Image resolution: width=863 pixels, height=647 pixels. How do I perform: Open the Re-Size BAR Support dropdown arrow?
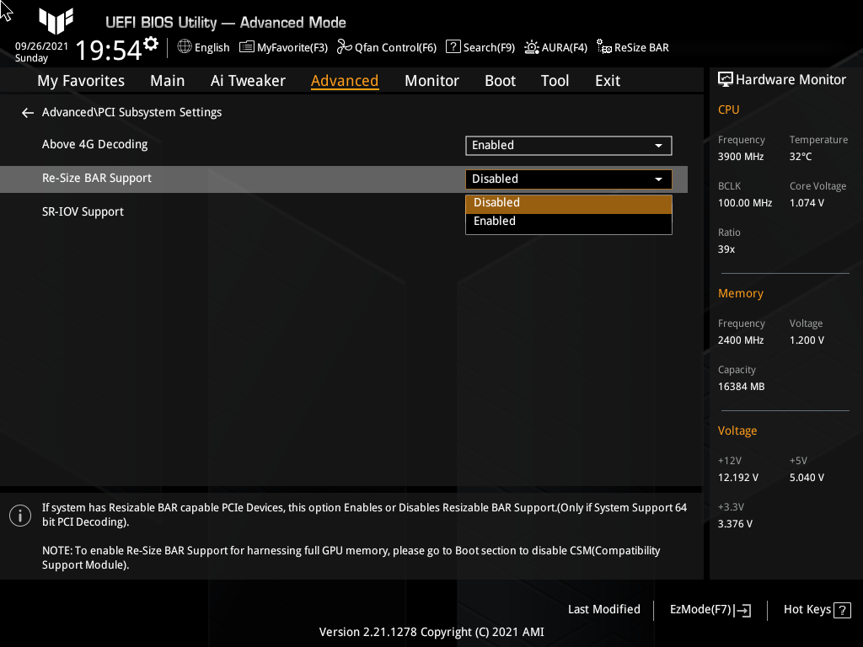[x=658, y=179]
